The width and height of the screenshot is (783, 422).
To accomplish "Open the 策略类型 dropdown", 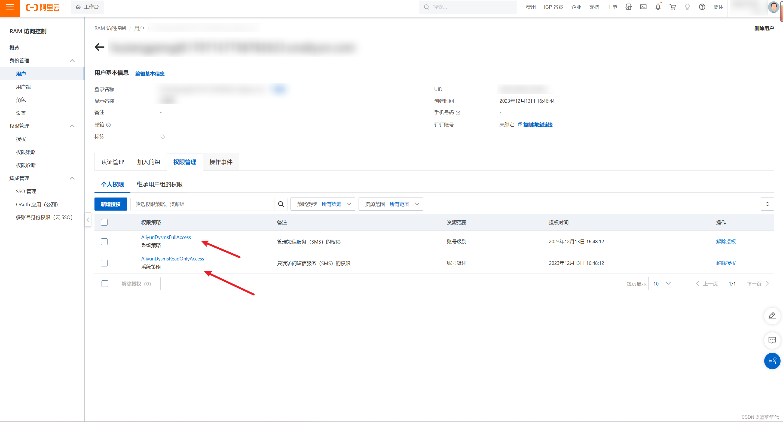I will pyautogui.click(x=323, y=204).
